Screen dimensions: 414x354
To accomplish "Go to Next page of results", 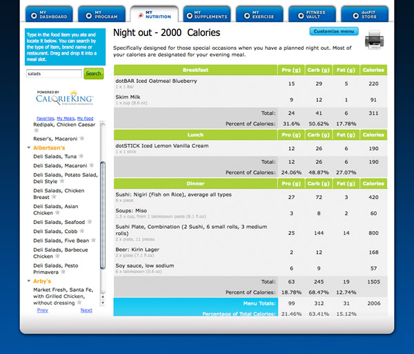I will coord(86,310).
